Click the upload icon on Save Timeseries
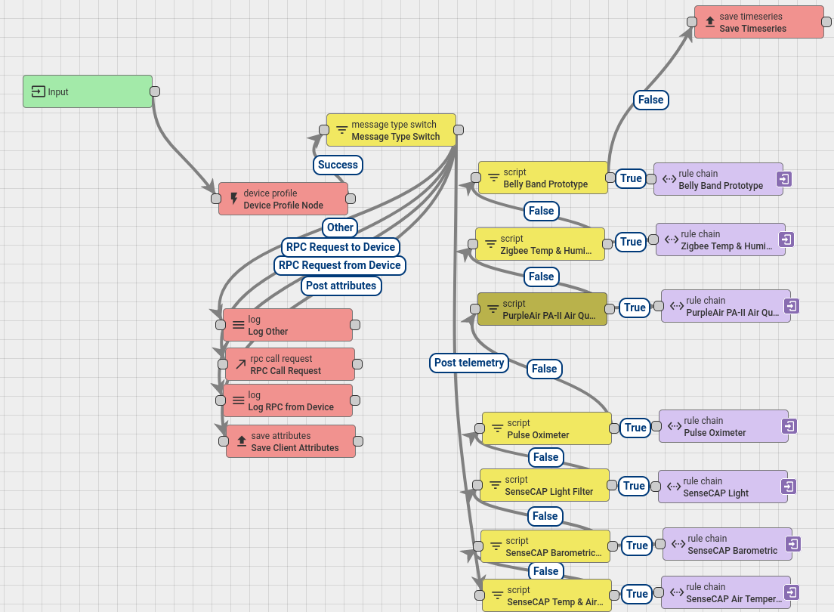This screenshot has height=612, width=834. tap(710, 22)
